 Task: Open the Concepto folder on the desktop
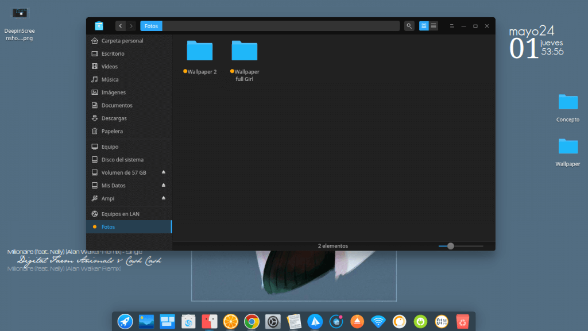tap(568, 102)
